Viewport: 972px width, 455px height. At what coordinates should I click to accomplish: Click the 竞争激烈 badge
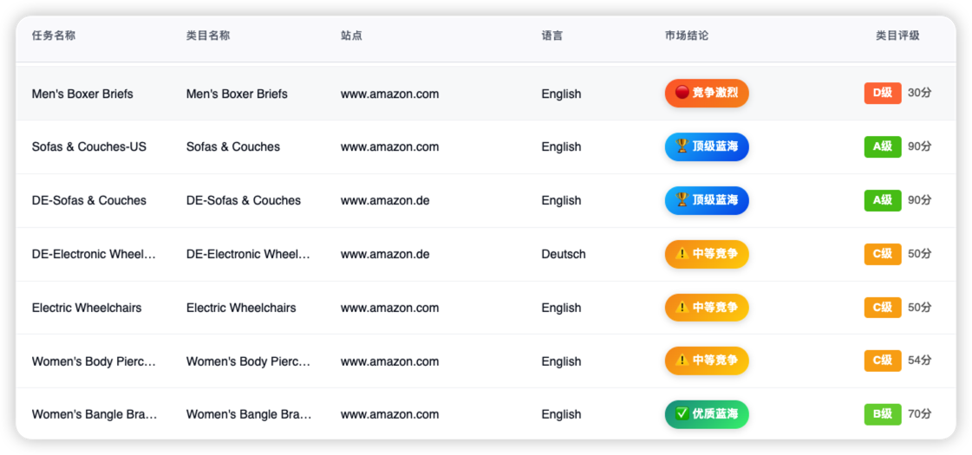coord(707,93)
